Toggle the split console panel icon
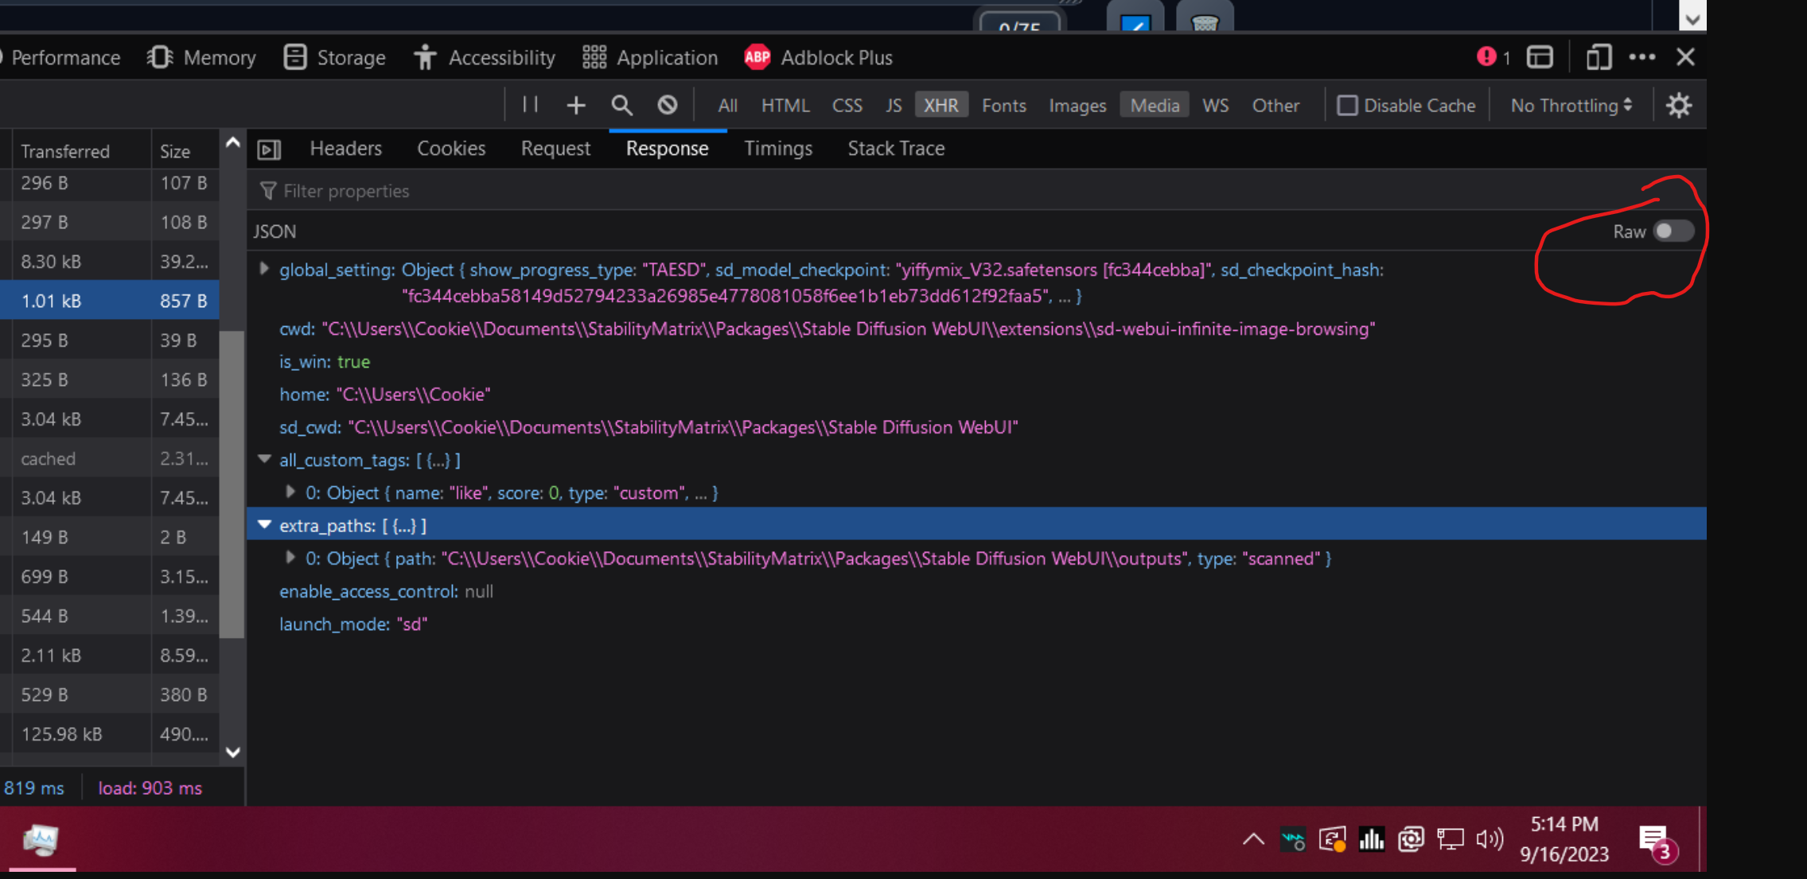This screenshot has height=879, width=1807. click(1540, 56)
